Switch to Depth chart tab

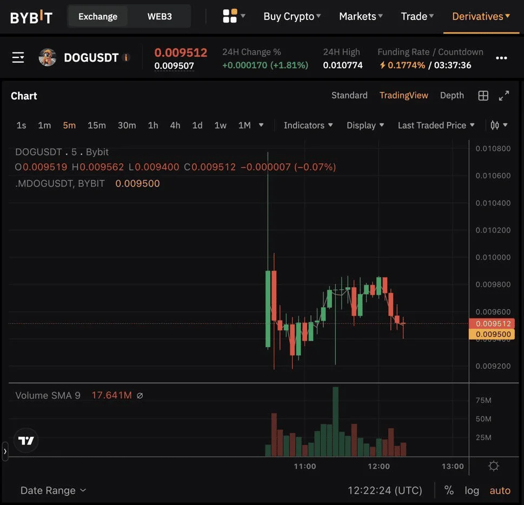point(452,96)
